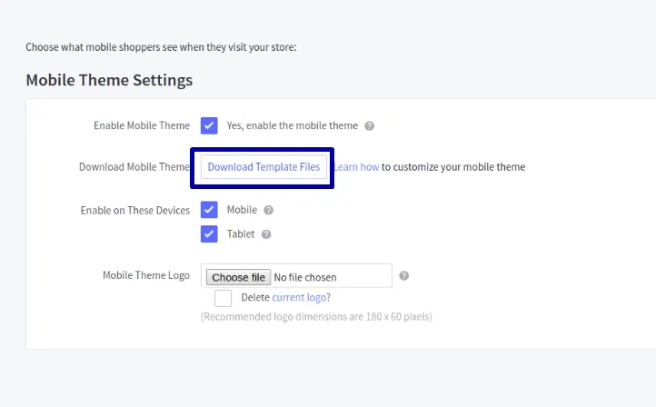
Task: Show help tooltip icon next to Tablet
Action: 266,234
